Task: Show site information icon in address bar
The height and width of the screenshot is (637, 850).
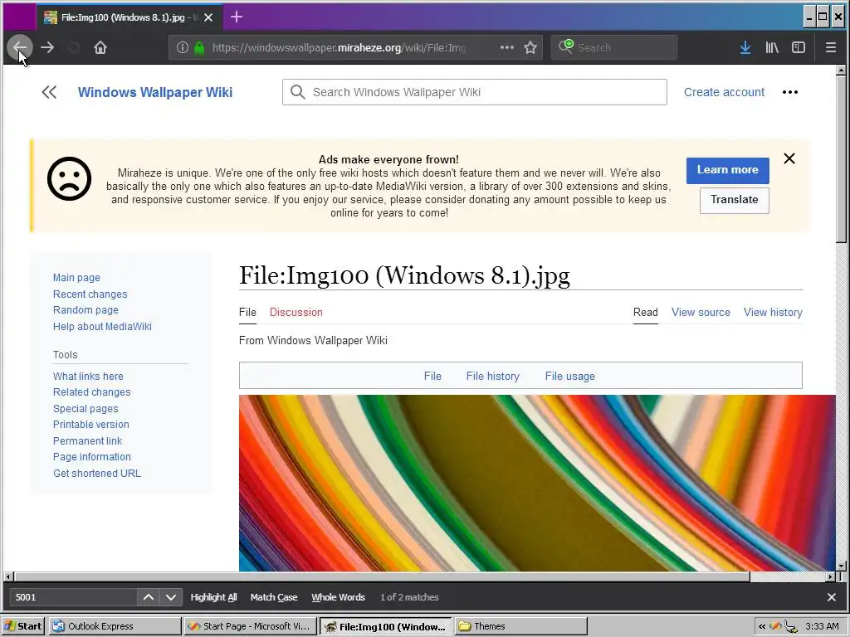Action: click(183, 47)
